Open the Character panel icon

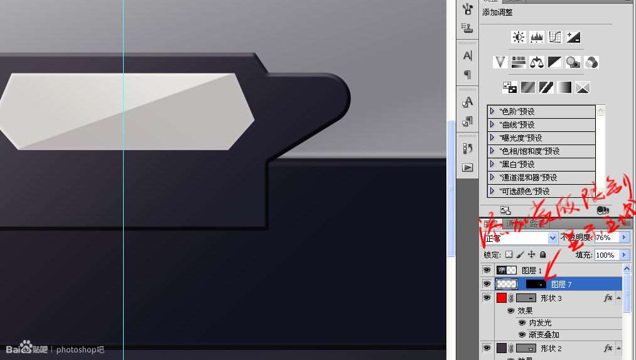467,55
